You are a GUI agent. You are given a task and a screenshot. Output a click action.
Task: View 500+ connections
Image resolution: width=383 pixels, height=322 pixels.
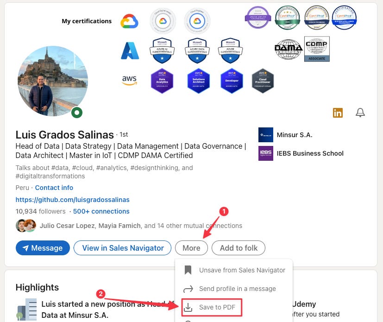tap(101, 211)
